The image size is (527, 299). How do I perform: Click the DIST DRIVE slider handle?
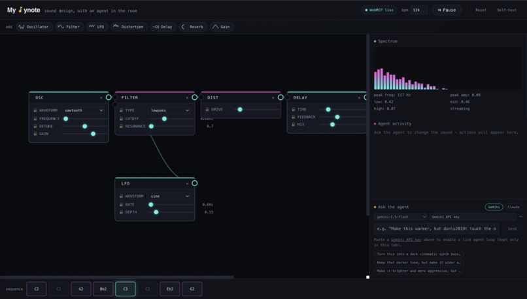240,110
